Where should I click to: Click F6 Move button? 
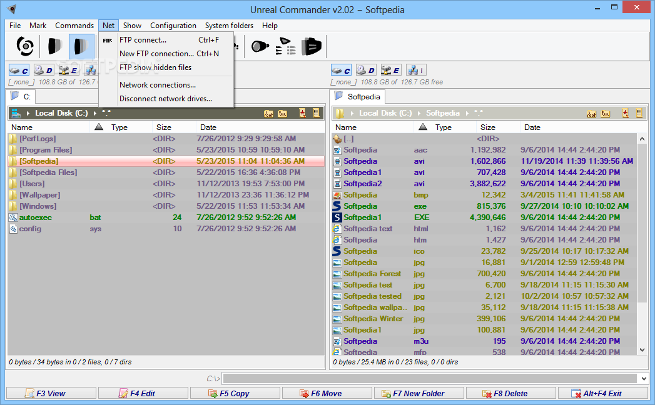pos(327,393)
